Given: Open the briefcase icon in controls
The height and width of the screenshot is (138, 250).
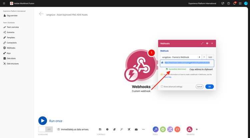Looking at the screenshot, I should (x=136, y=129).
